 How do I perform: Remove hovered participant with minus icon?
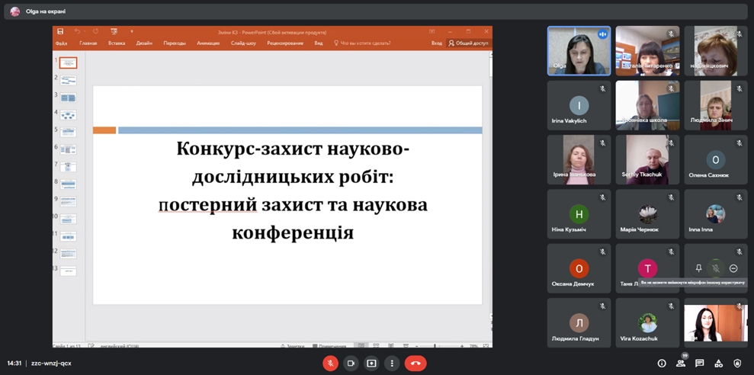pos(733,268)
